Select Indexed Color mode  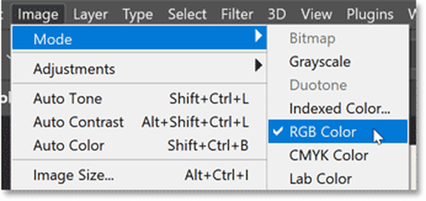(x=340, y=108)
